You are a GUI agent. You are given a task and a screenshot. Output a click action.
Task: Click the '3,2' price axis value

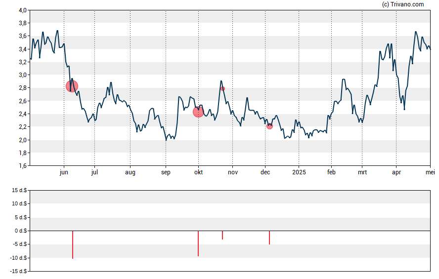23,62
